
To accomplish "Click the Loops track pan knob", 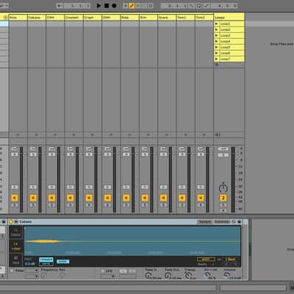I will coord(223,188).
